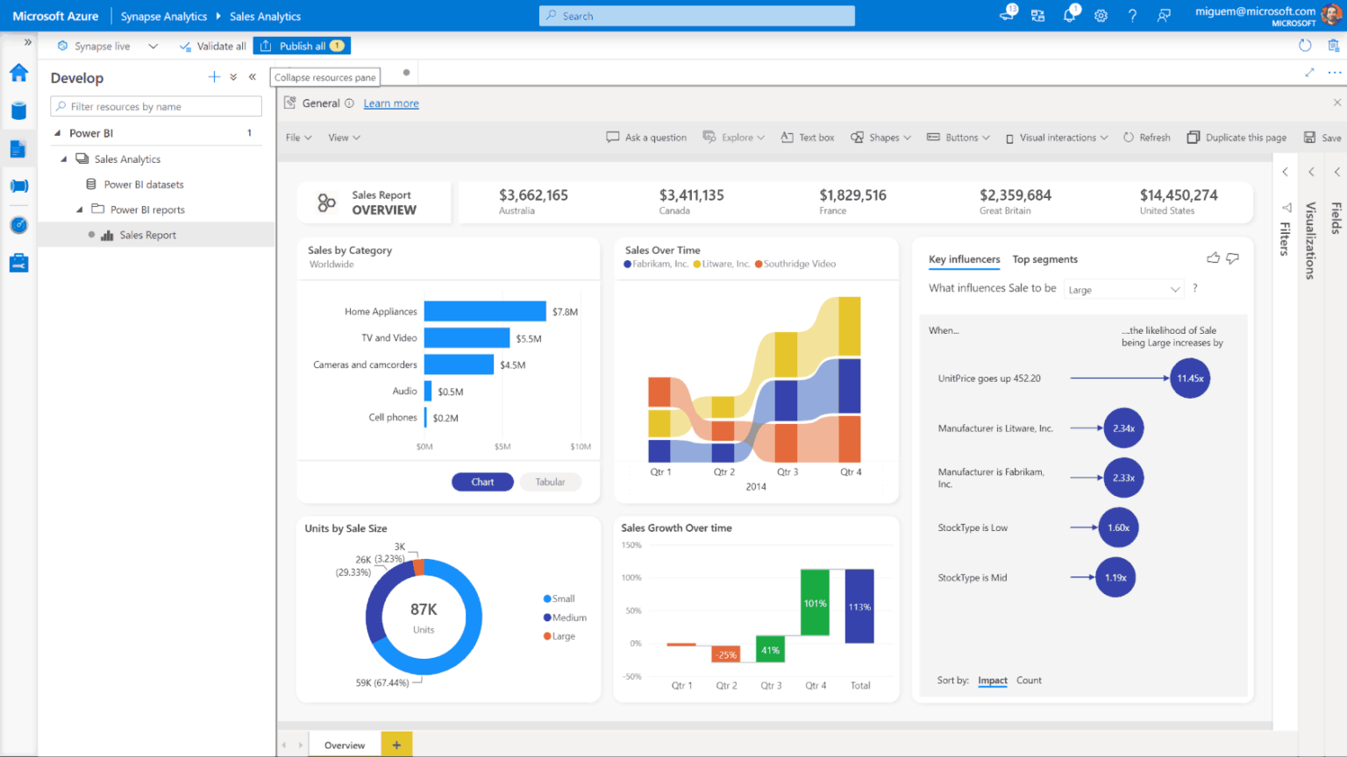Select the Integrate hub icon
The image size is (1347, 757).
(x=19, y=186)
